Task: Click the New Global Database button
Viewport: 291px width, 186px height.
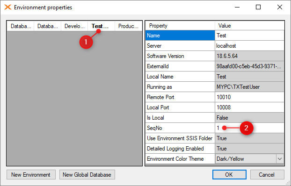Action: click(87, 174)
